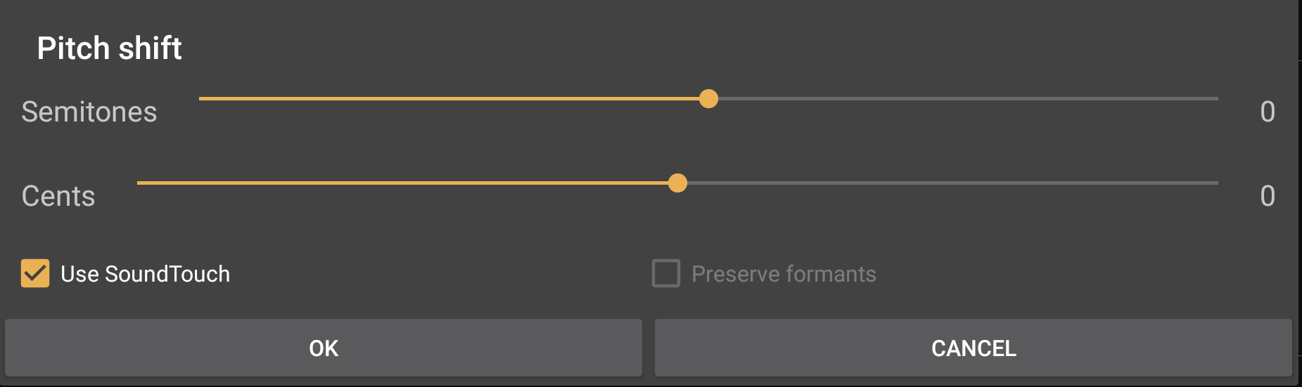This screenshot has height=387, width=1302.
Task: Confirm pitch shift with OK
Action: point(324,348)
